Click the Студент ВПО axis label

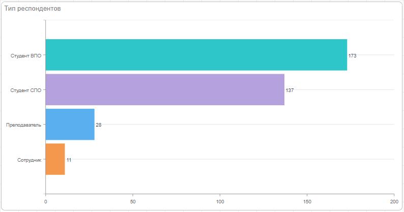pyautogui.click(x=26, y=55)
